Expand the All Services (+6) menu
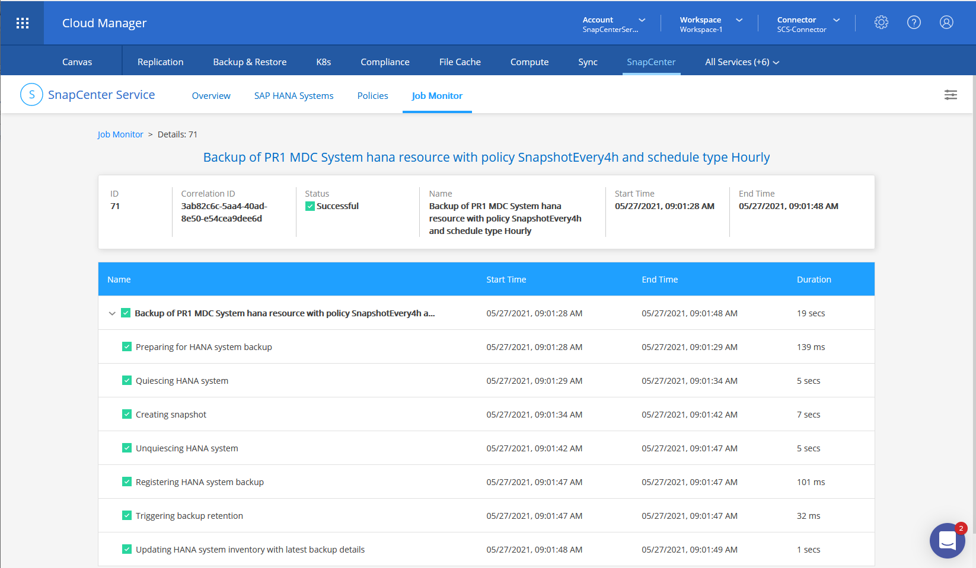 (742, 62)
